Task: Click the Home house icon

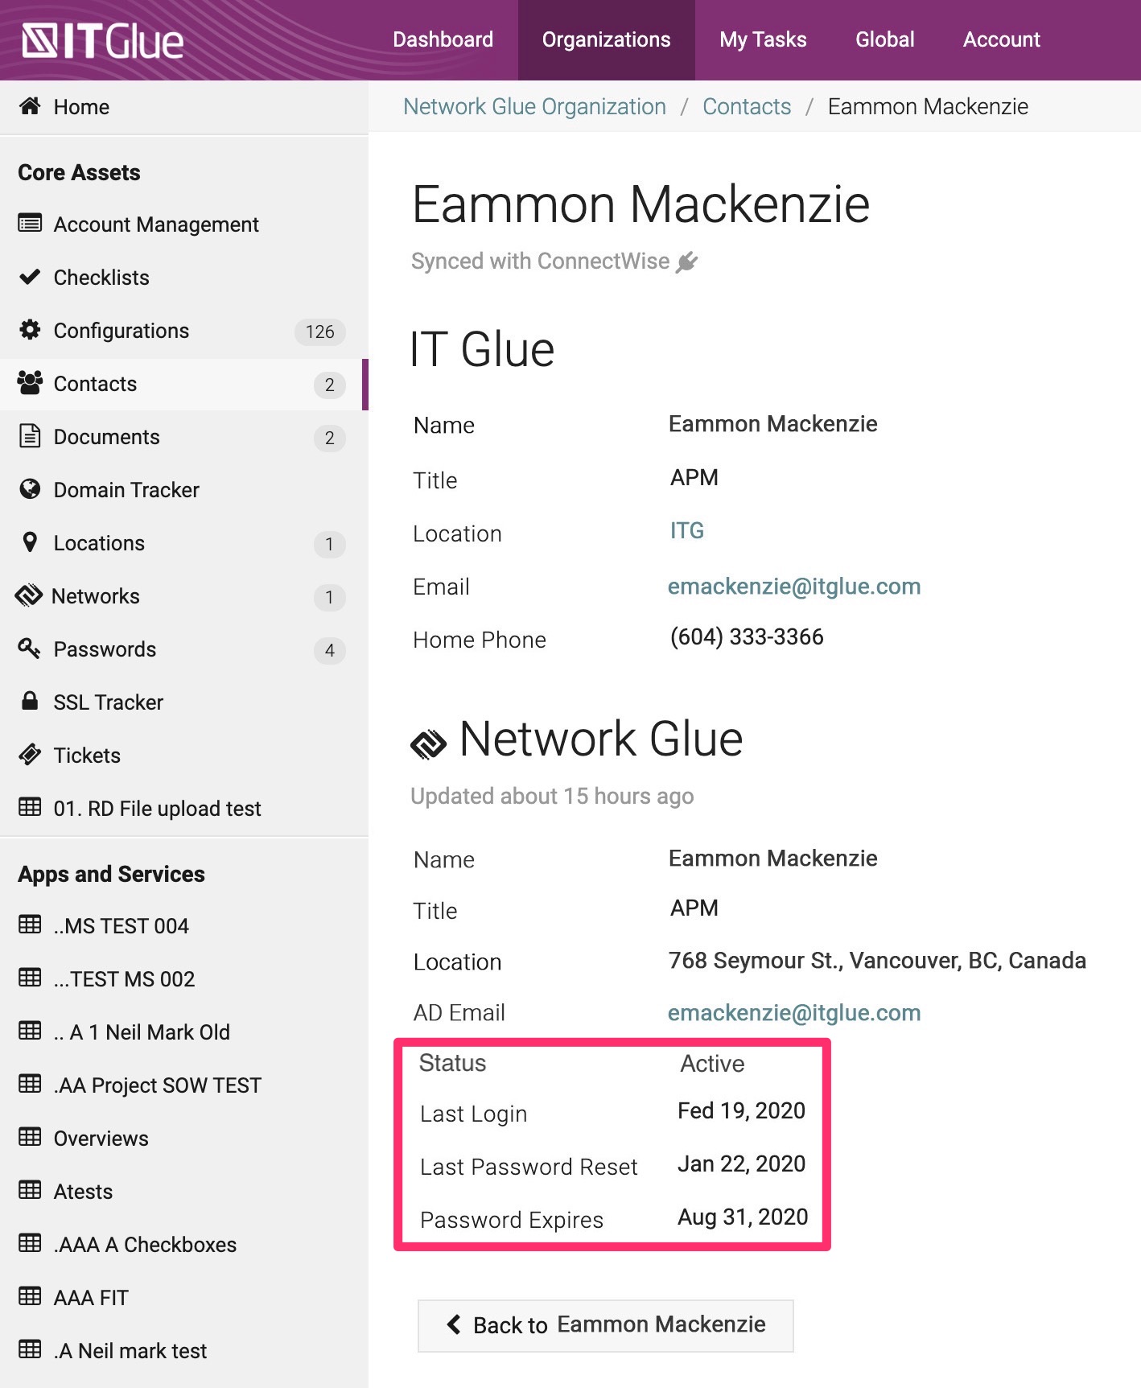Action: click(x=30, y=106)
